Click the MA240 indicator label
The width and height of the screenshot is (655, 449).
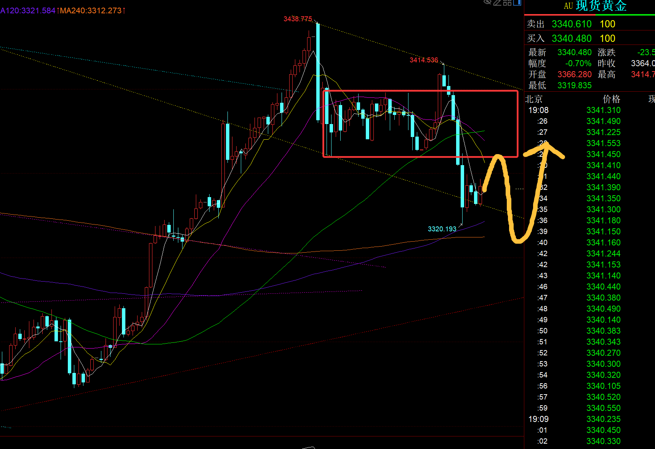91,11
